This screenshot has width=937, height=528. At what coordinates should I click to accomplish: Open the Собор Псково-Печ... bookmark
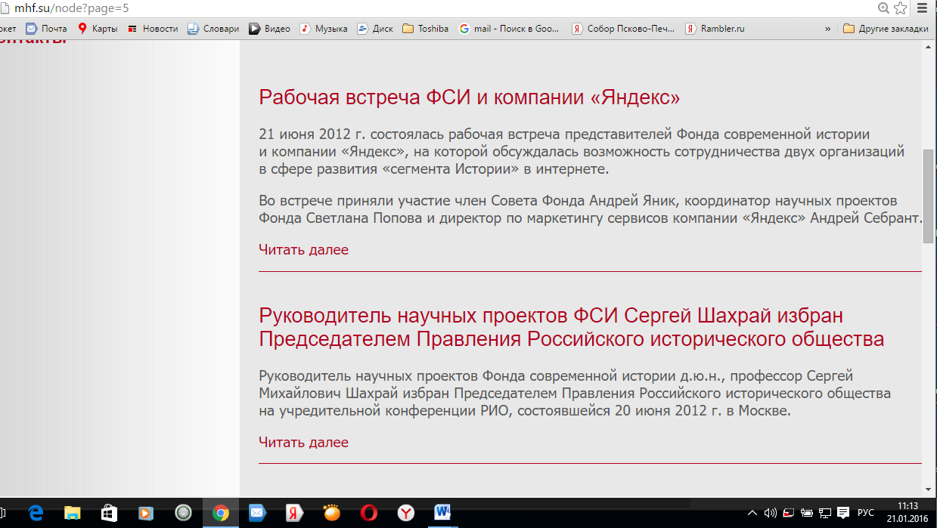(623, 29)
